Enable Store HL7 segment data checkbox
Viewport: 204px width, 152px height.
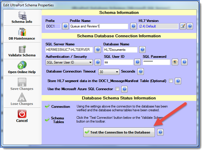pyautogui.click(x=171, y=81)
